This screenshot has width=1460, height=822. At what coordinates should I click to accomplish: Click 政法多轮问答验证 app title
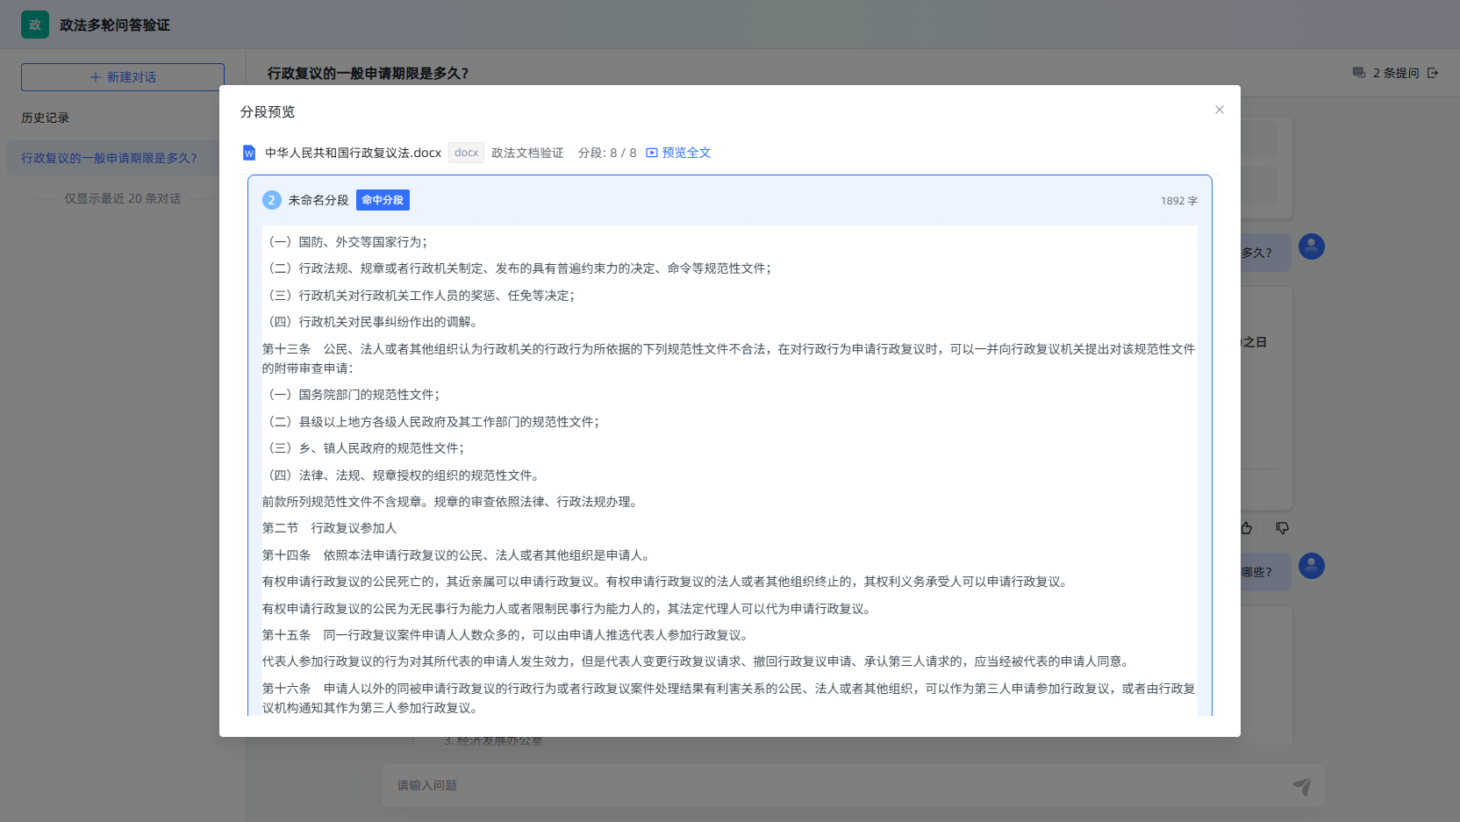coord(115,25)
